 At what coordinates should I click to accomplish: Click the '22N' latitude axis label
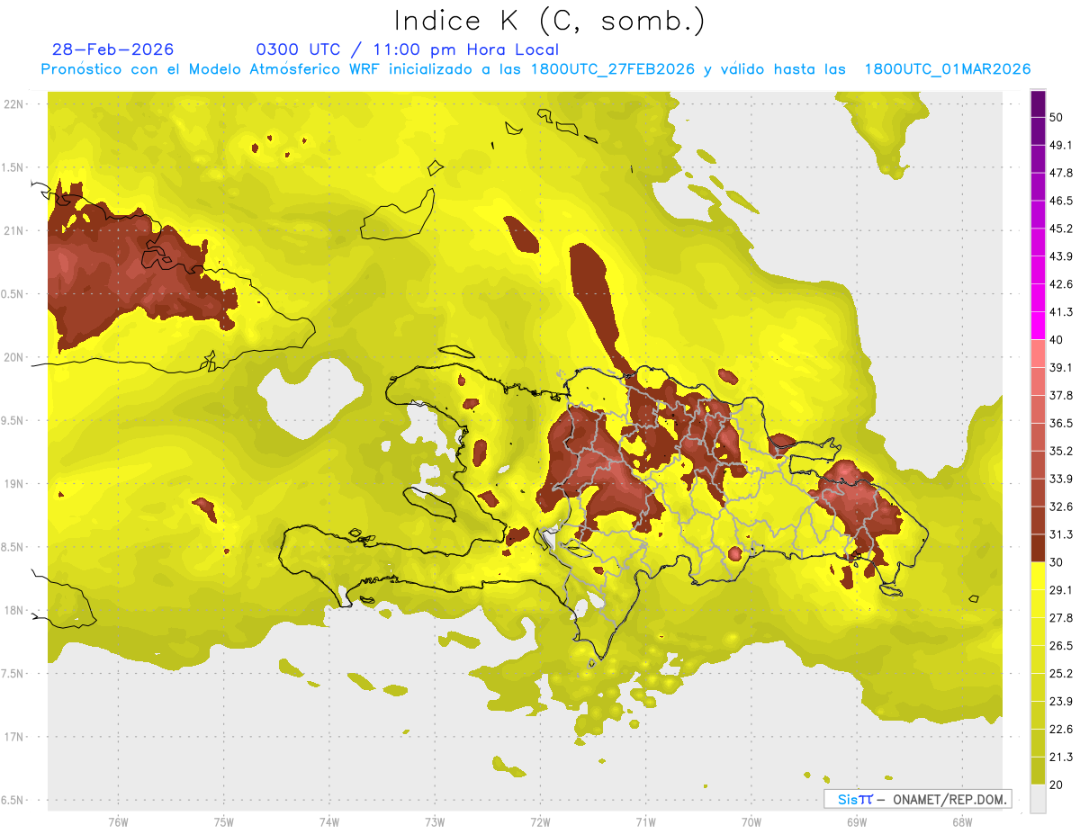coord(13,104)
